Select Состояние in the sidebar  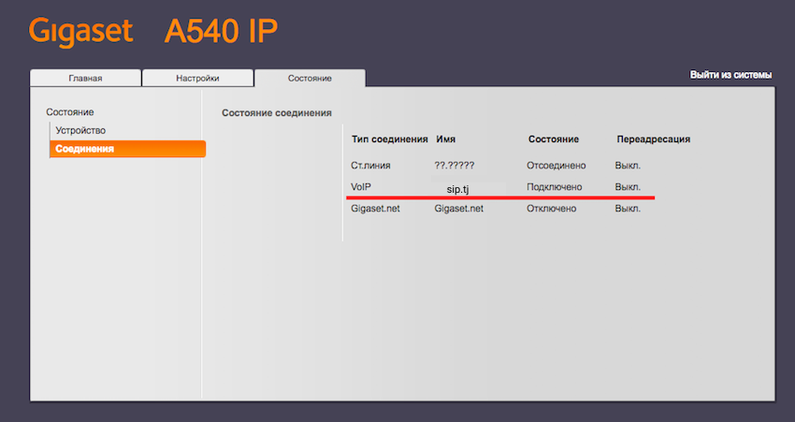click(70, 112)
